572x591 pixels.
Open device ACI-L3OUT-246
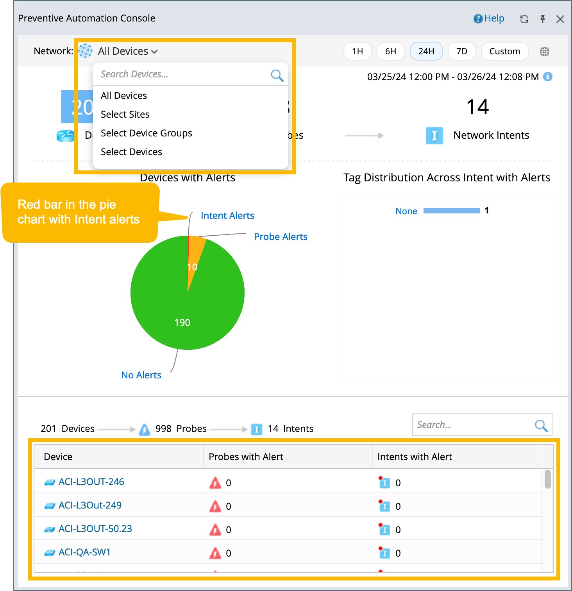tap(91, 482)
